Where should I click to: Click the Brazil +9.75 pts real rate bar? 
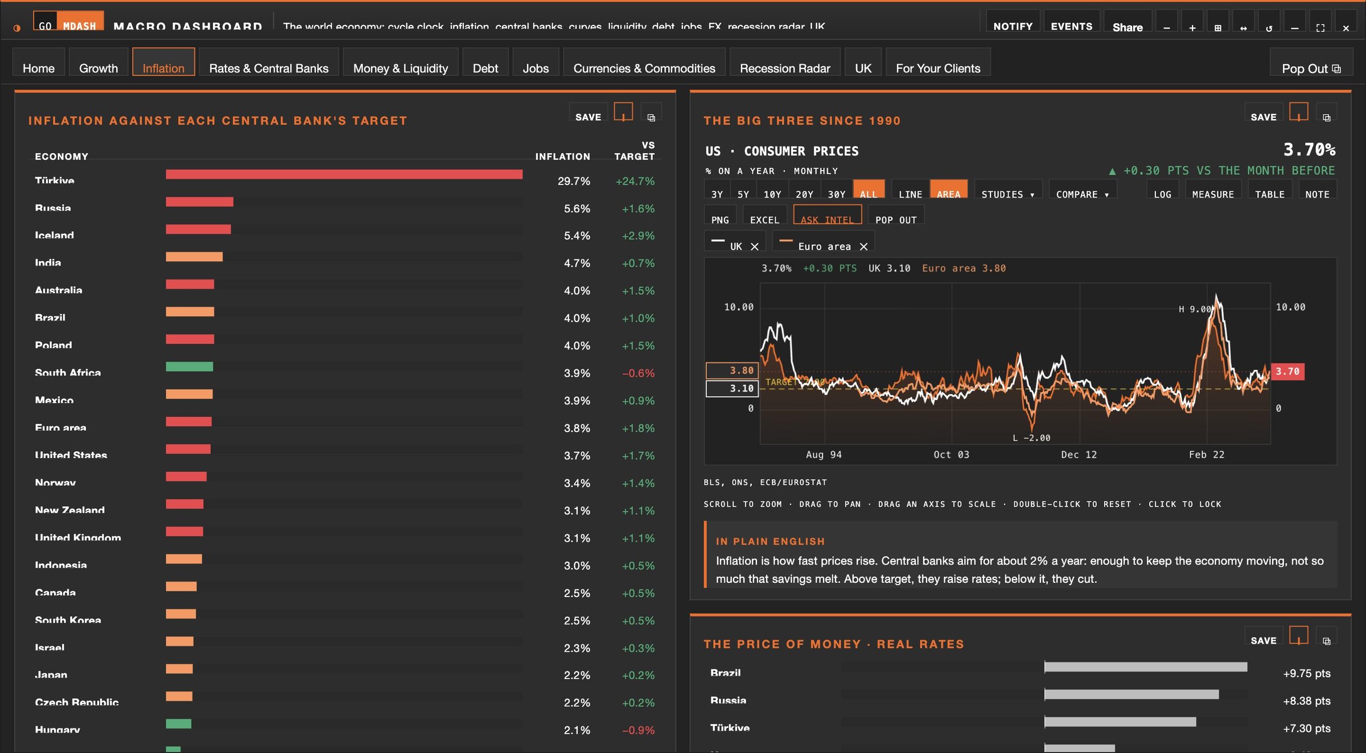click(x=1146, y=666)
